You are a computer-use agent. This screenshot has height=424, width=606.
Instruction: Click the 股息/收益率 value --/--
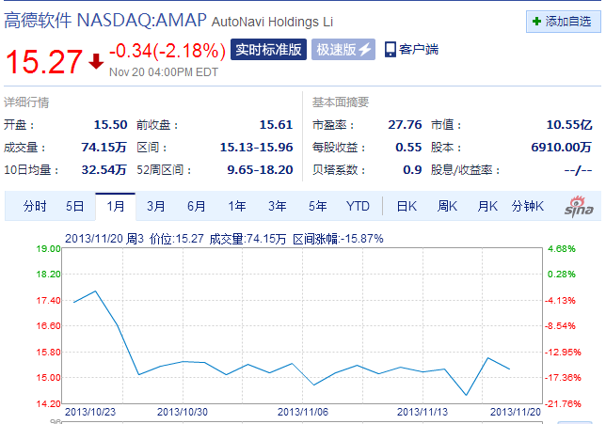pyautogui.click(x=578, y=169)
